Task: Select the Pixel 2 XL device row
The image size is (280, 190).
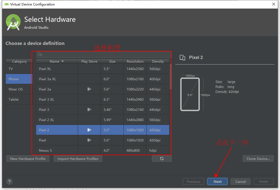Action: click(x=103, y=120)
